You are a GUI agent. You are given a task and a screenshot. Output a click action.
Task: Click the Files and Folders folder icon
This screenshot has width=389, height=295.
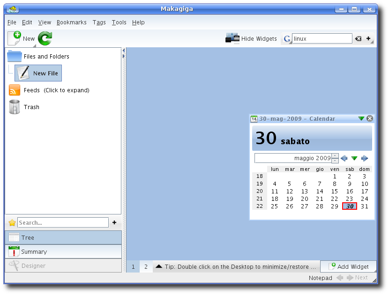click(15, 56)
